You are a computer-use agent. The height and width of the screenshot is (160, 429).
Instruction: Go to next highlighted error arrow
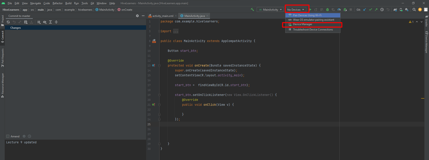click(422, 22)
